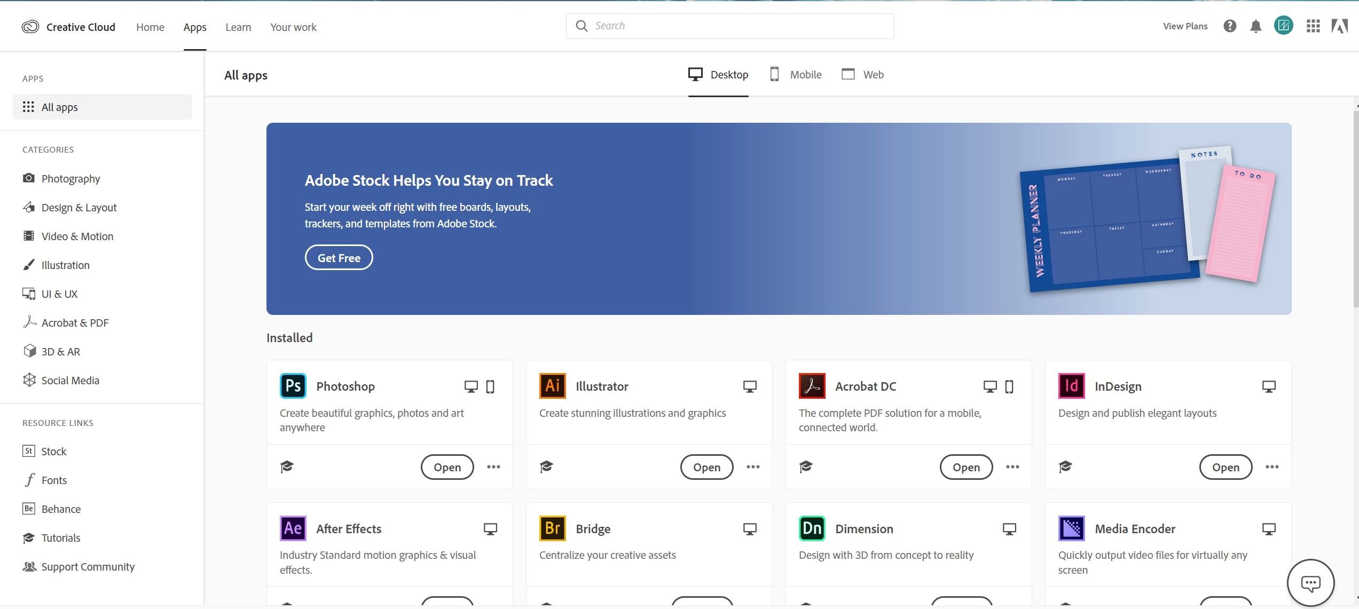This screenshot has width=1359, height=609.
Task: Open Acrobat DC with Open button
Action: coord(966,467)
